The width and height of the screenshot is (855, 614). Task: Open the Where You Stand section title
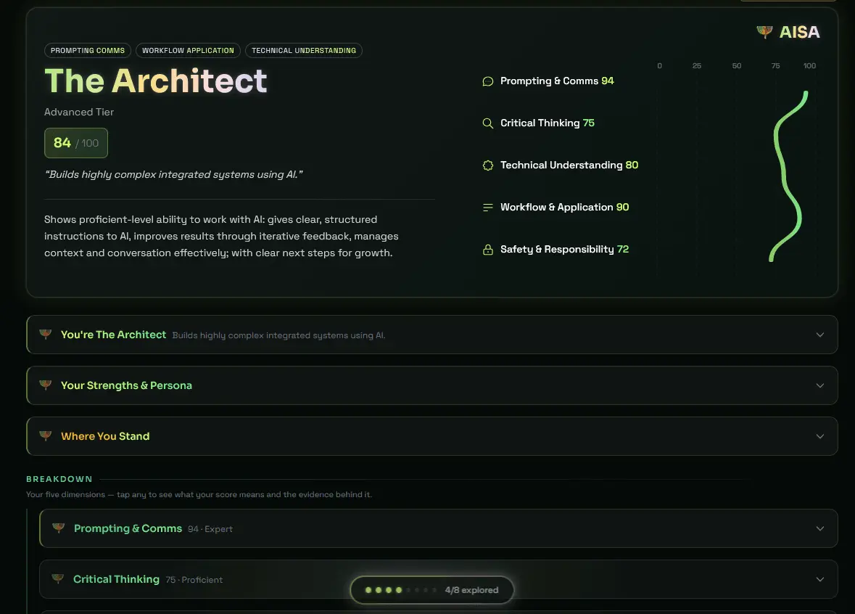pyautogui.click(x=105, y=436)
